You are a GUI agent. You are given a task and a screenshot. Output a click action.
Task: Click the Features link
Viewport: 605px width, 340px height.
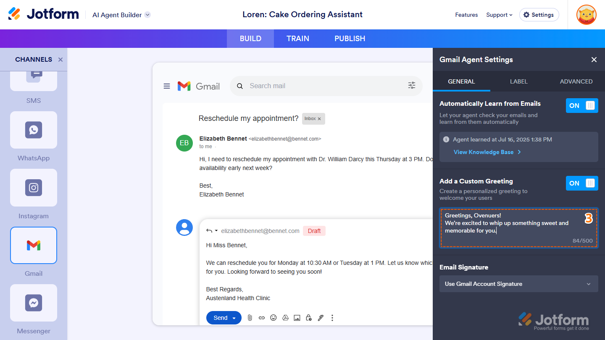[466, 15]
